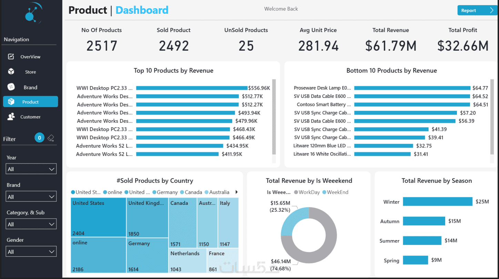Click the Customer people icon

11,117
